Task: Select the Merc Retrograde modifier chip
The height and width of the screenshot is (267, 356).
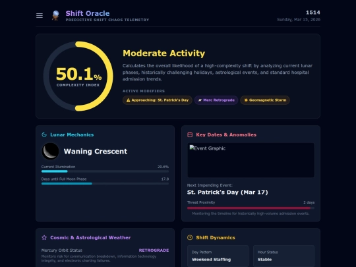Action: pyautogui.click(x=216, y=100)
